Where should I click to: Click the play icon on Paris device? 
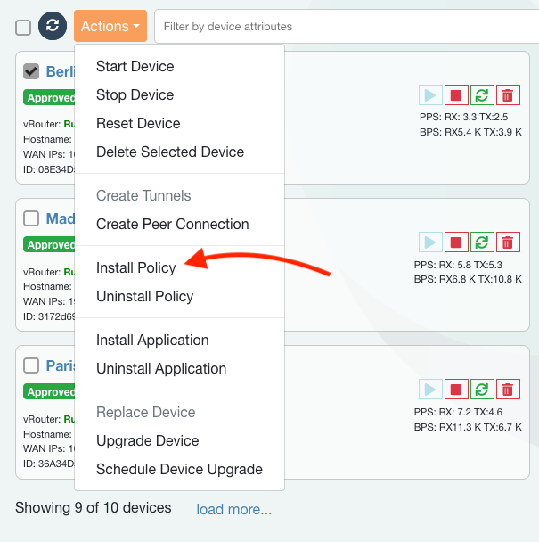point(430,390)
